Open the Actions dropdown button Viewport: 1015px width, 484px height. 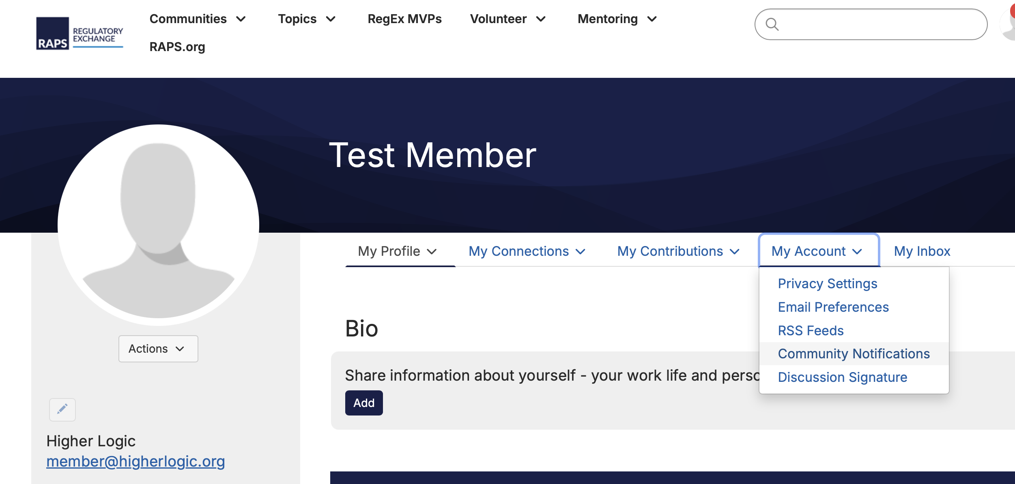(x=158, y=349)
